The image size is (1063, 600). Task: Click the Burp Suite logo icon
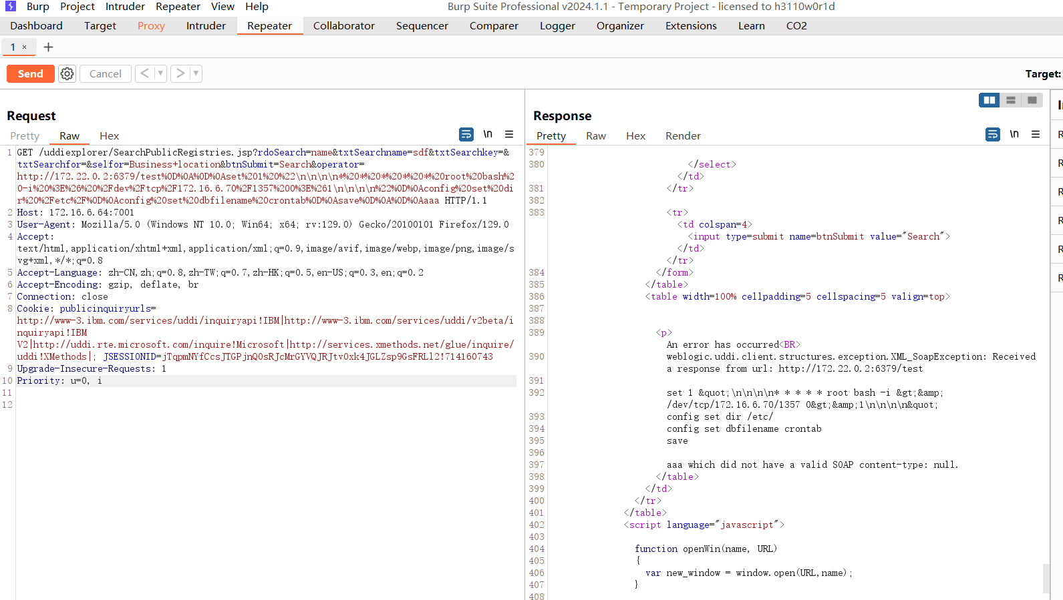11,6
